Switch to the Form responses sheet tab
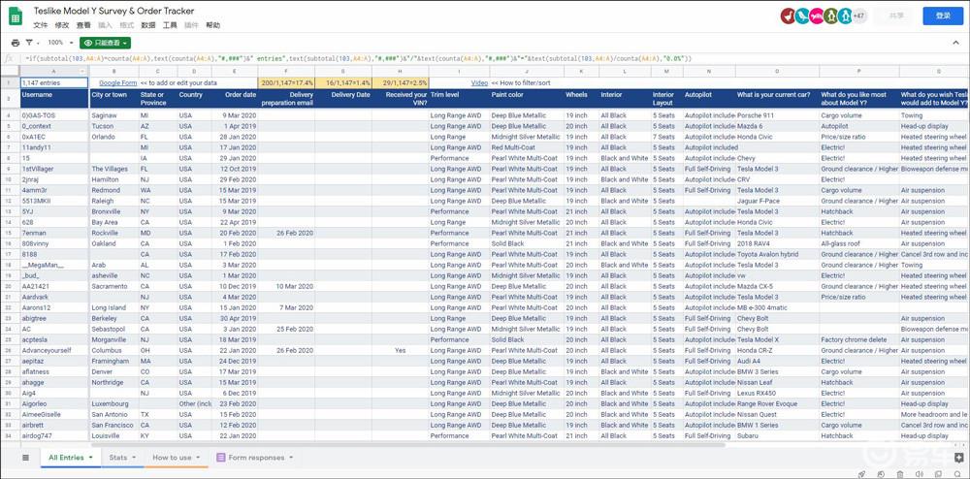This screenshot has height=479, width=970. (x=255, y=458)
